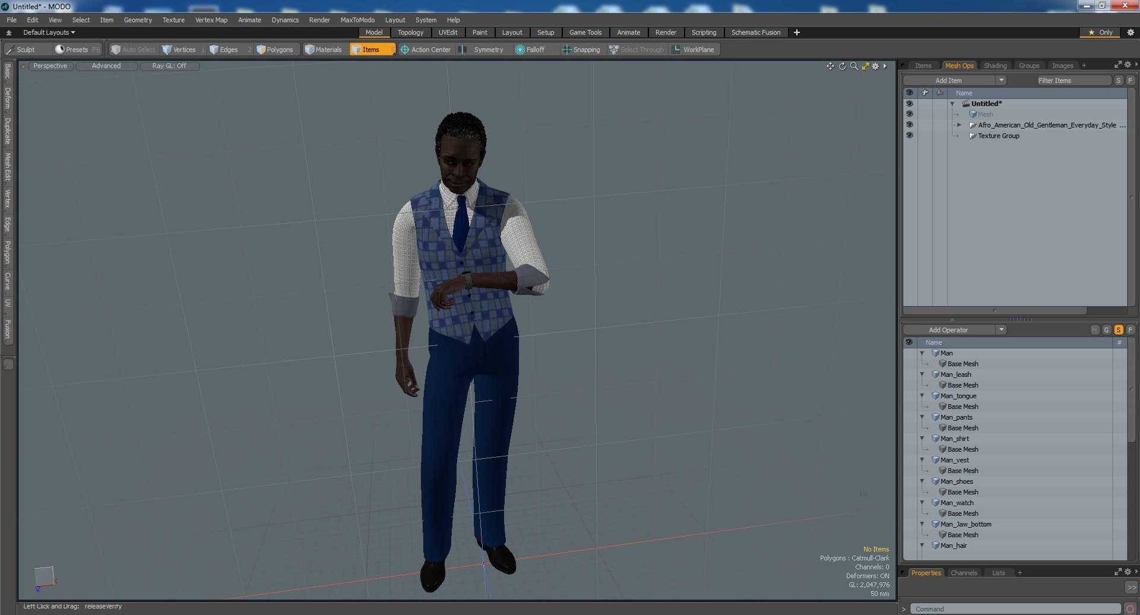Image resolution: width=1140 pixels, height=615 pixels.
Task: Select the Man_Jaw_bottom row
Action: pyautogui.click(x=1015, y=524)
